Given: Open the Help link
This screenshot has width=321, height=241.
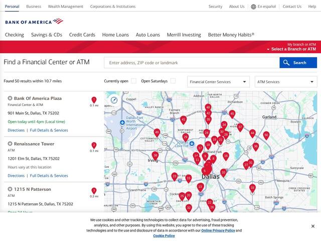Looking at the screenshot, I should (x=312, y=7).
